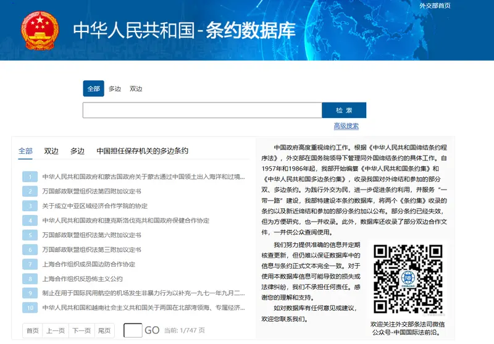Open 万国邮政联盟组织法第四附加议定书

(x=91, y=191)
